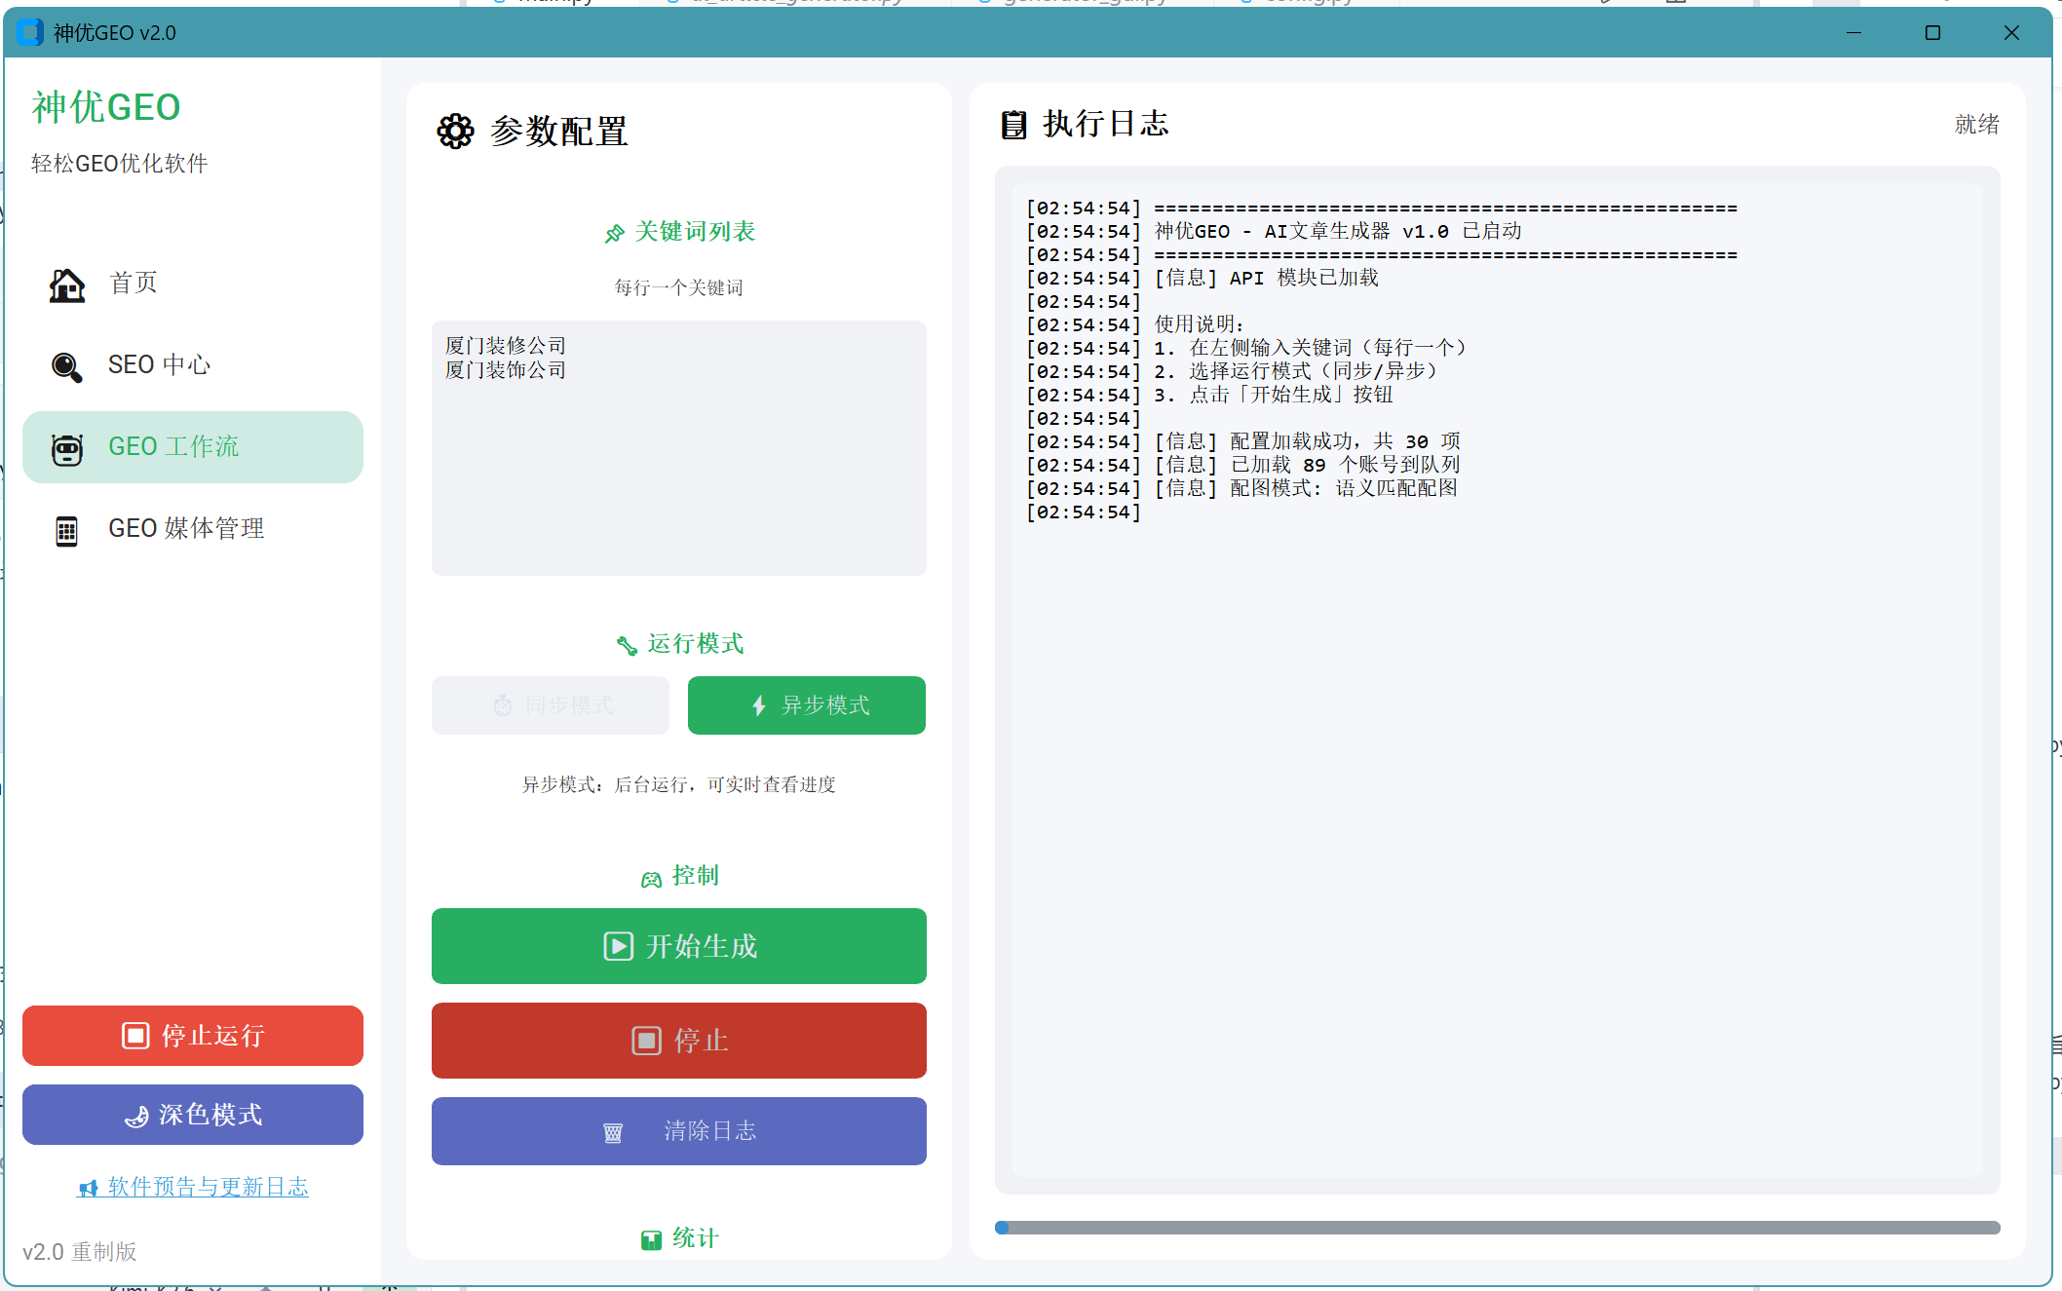2062x1291 pixels.
Task: Click the gear icon next to 参数配置
Action: click(455, 131)
